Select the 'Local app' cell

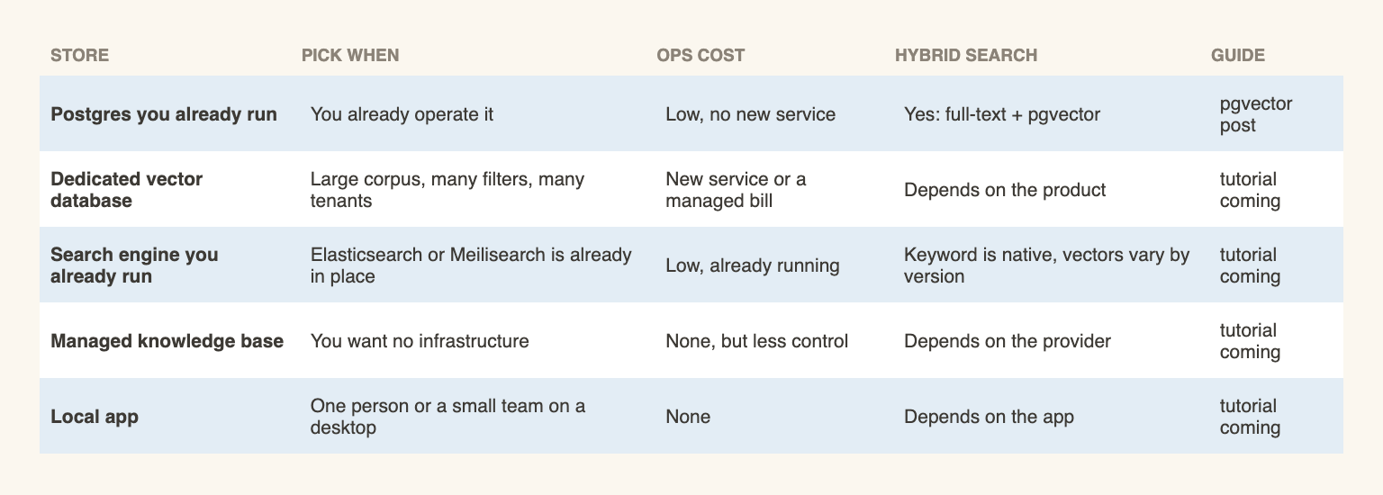tap(95, 417)
